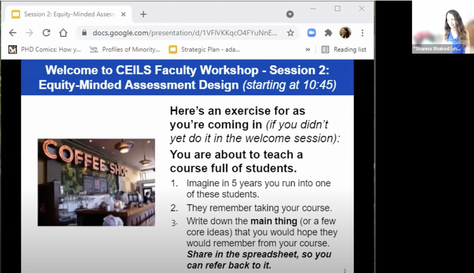Viewport: 474px width, 273px height.
Task: Click the docs.google.com address bar
Action: point(185,33)
